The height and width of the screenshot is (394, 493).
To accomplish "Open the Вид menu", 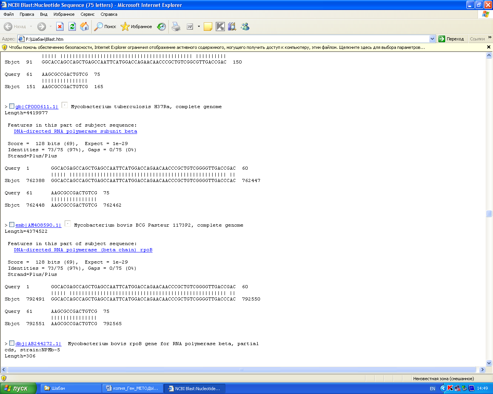I will point(44,14).
